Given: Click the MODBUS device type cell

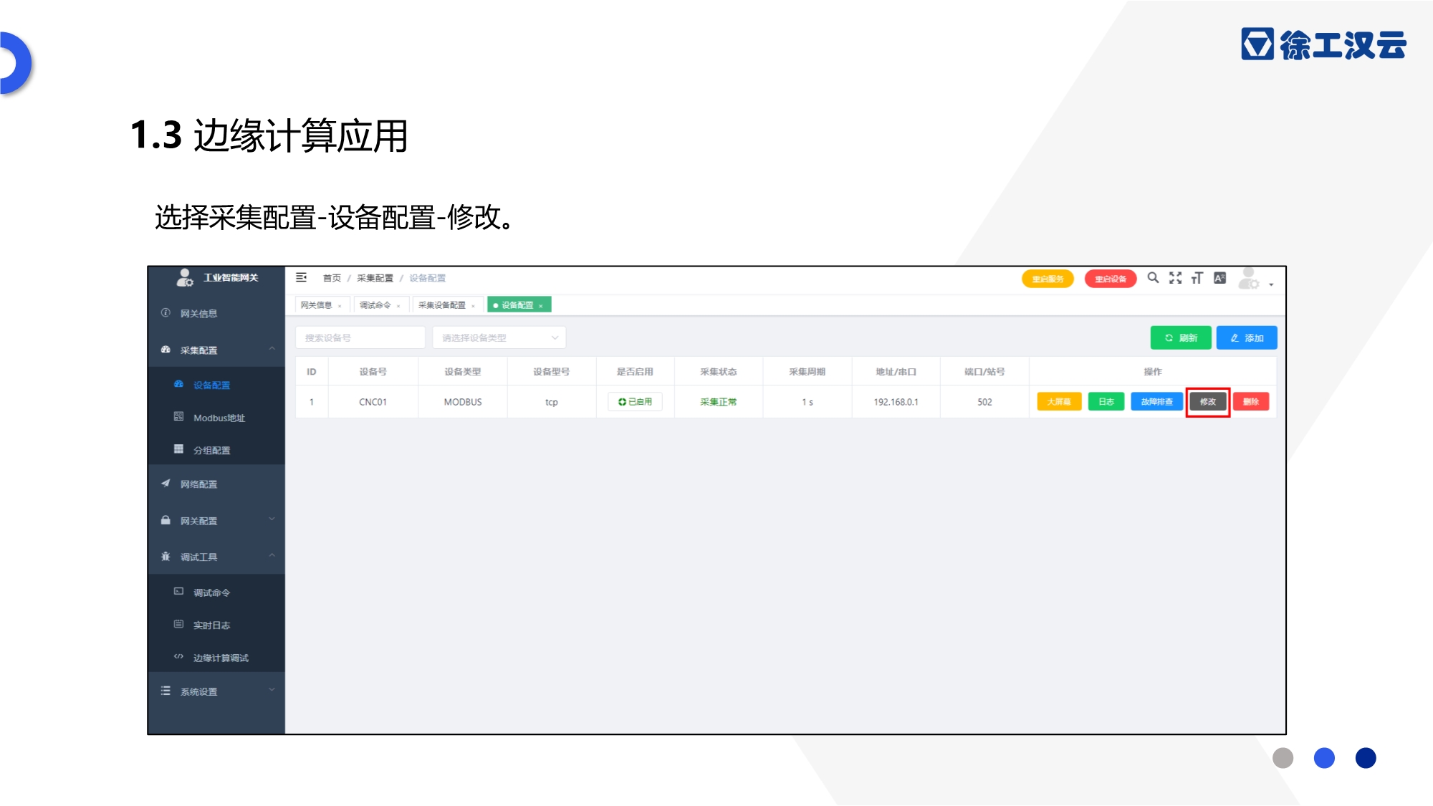Looking at the screenshot, I should (x=463, y=402).
